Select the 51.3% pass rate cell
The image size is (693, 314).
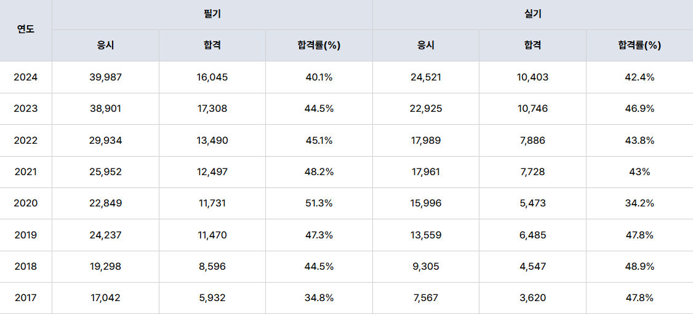[x=319, y=203]
